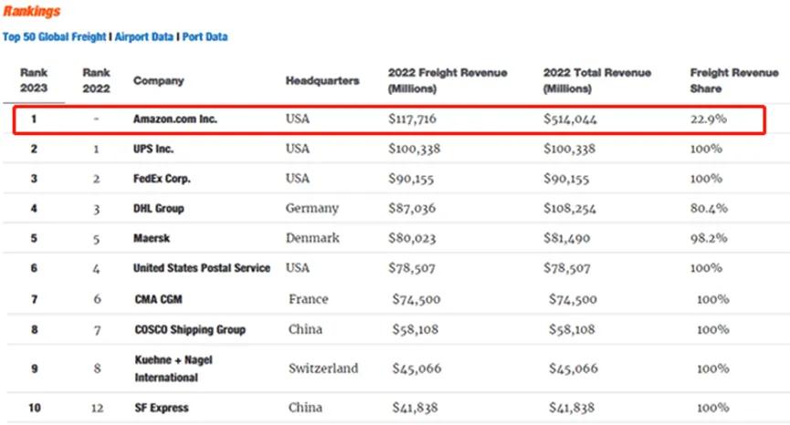This screenshot has height=425, width=790.
Task: Click the Rankings heading
Action: coord(32,12)
